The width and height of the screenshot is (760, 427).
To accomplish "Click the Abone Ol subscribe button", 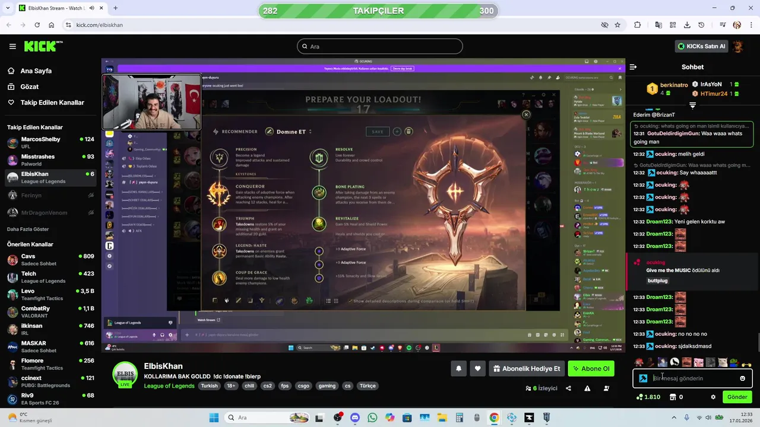I will [591, 368].
